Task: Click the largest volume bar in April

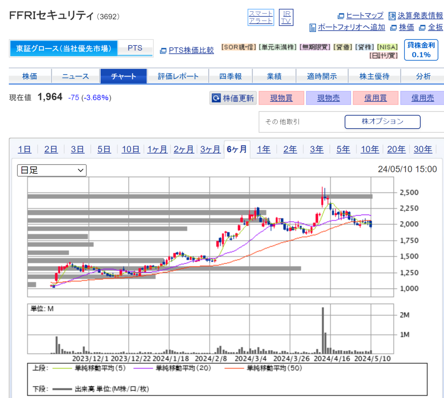Action: point(323,330)
